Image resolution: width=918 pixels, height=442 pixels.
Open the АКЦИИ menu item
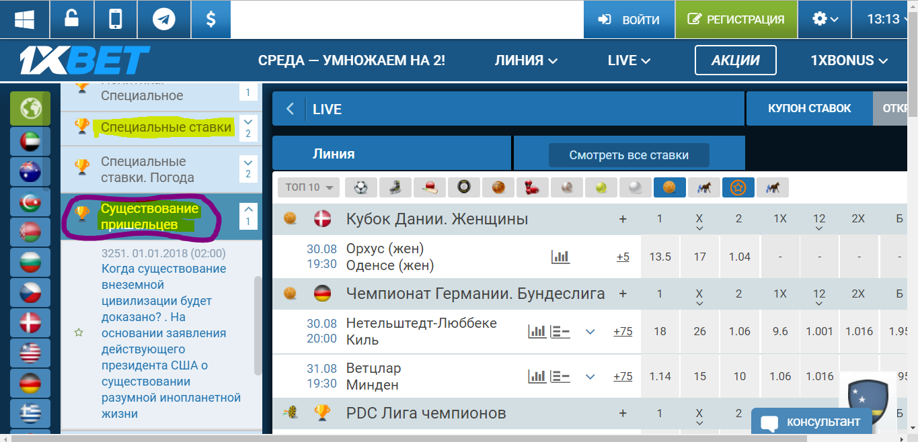click(736, 60)
